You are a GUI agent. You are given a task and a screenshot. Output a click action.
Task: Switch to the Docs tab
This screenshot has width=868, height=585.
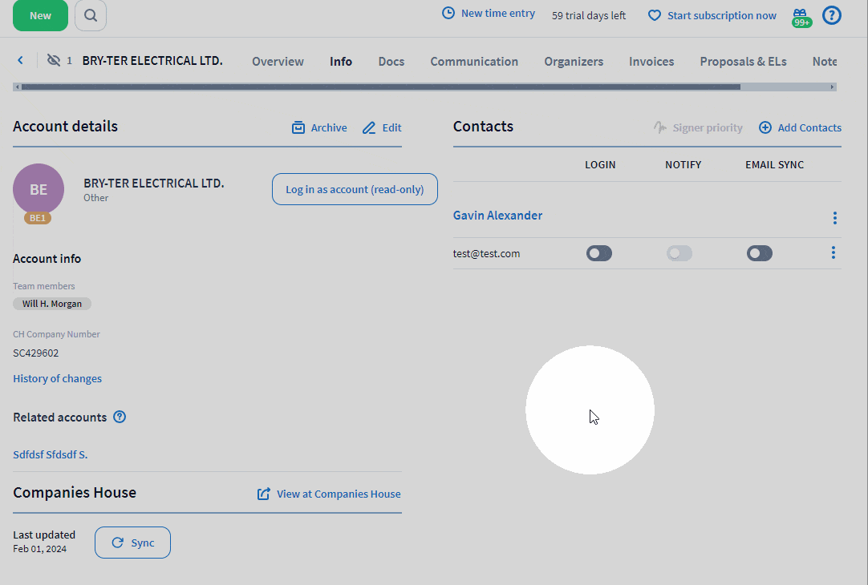391,62
